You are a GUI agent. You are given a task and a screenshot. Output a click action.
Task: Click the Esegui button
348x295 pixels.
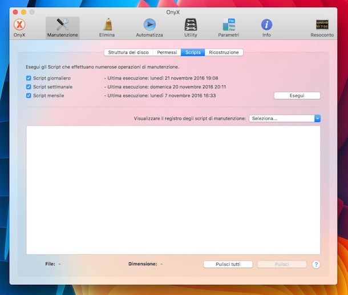click(x=297, y=95)
